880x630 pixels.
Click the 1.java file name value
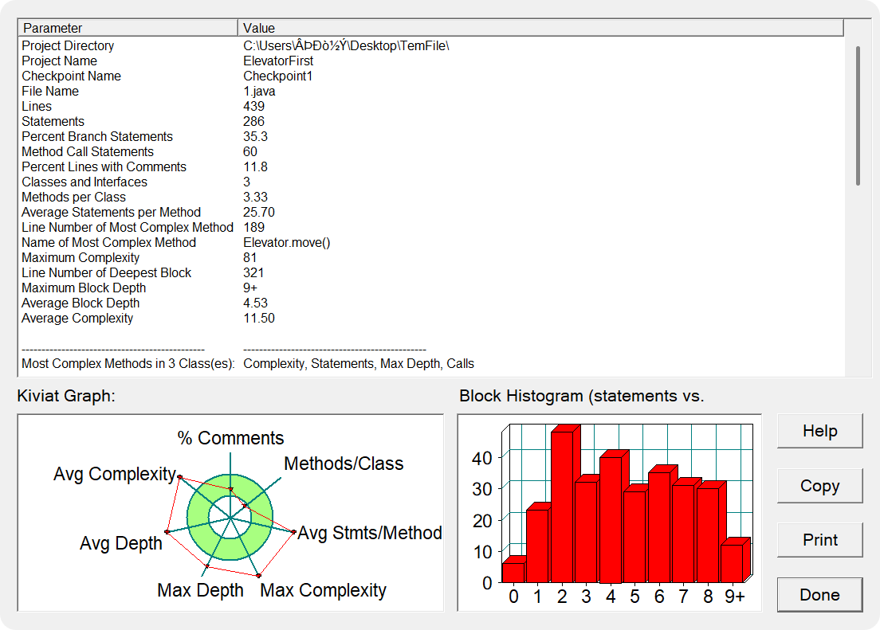click(x=259, y=91)
